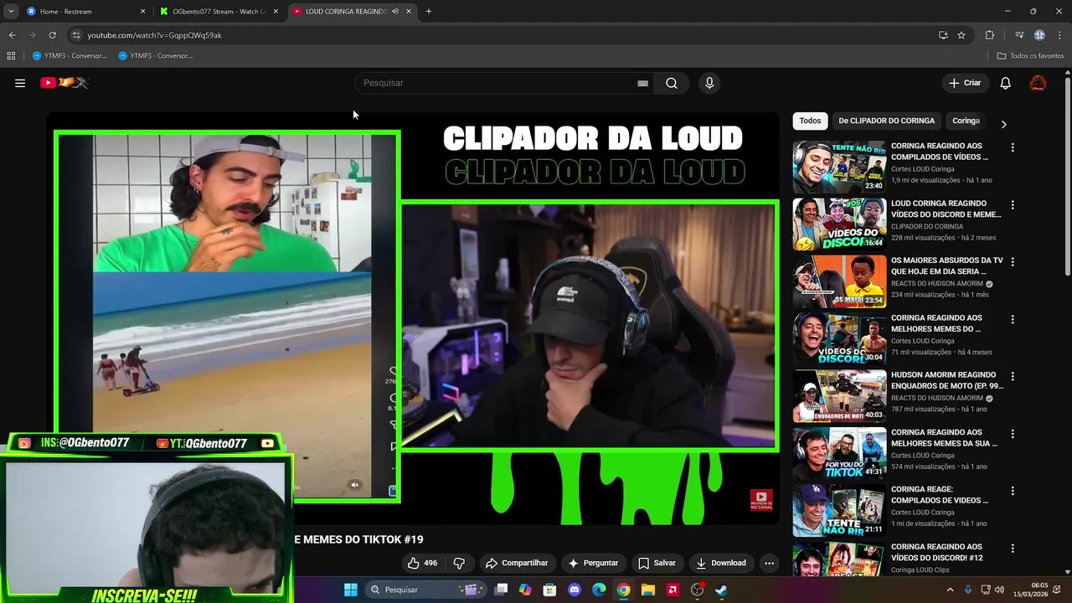Go back to previous page
Viewport: 1072px width, 603px height.
[x=12, y=35]
